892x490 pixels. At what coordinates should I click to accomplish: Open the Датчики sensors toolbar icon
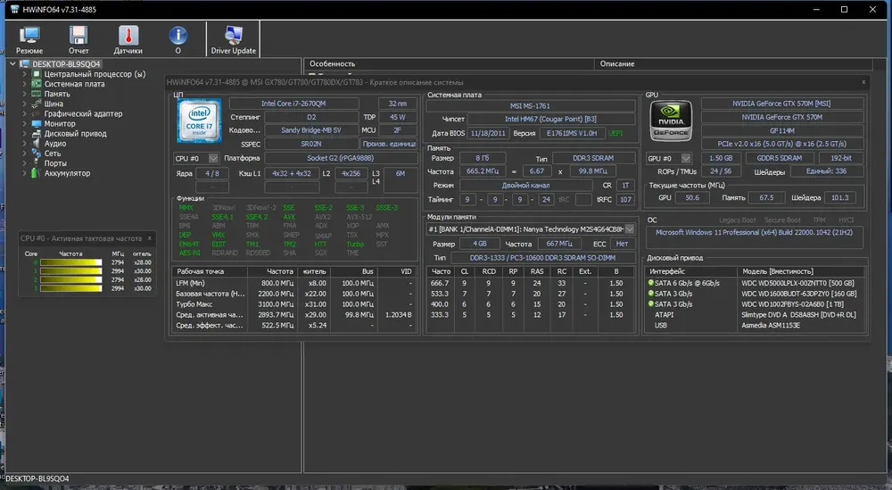[x=128, y=40]
